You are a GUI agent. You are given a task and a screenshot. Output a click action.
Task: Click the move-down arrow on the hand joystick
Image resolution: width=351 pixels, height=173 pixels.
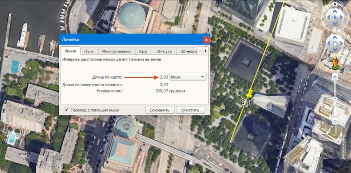tap(335, 49)
